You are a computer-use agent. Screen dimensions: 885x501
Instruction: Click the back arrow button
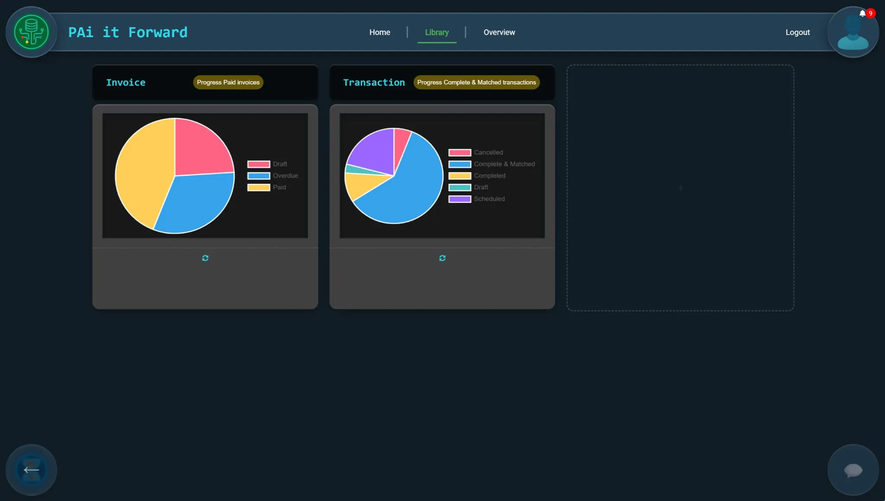(31, 470)
